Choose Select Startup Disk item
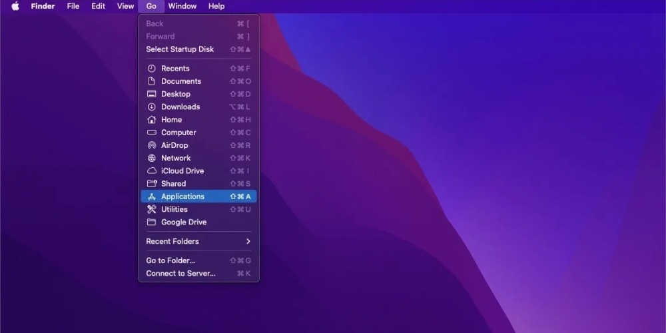This screenshot has height=333, width=666. (180, 49)
